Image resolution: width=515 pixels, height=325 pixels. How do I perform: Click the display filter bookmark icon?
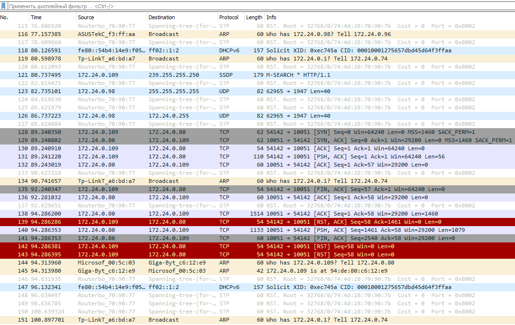4,6
